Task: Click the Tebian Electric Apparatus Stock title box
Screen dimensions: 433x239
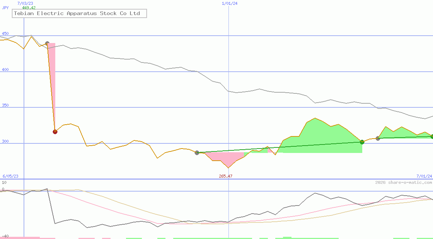Action: 79,13
